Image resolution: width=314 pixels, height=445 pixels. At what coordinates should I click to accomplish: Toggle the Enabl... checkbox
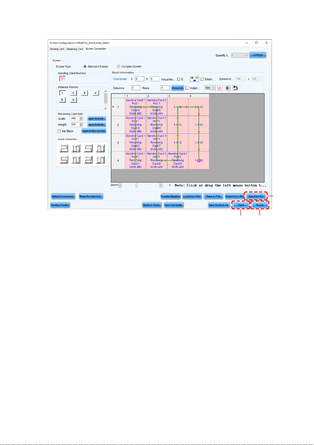[202, 79]
